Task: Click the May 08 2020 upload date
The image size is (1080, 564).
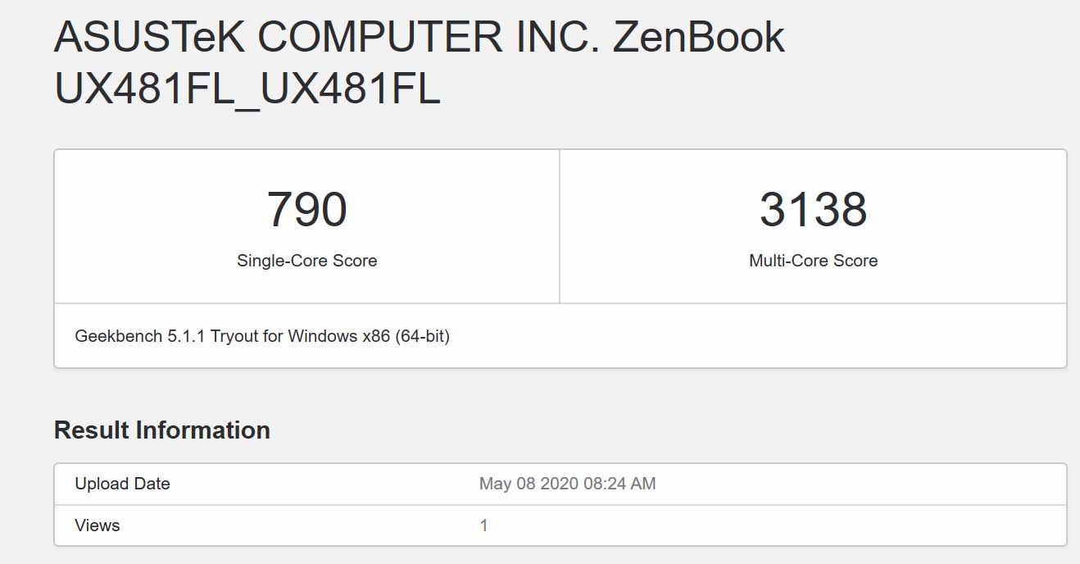Action: click(529, 484)
